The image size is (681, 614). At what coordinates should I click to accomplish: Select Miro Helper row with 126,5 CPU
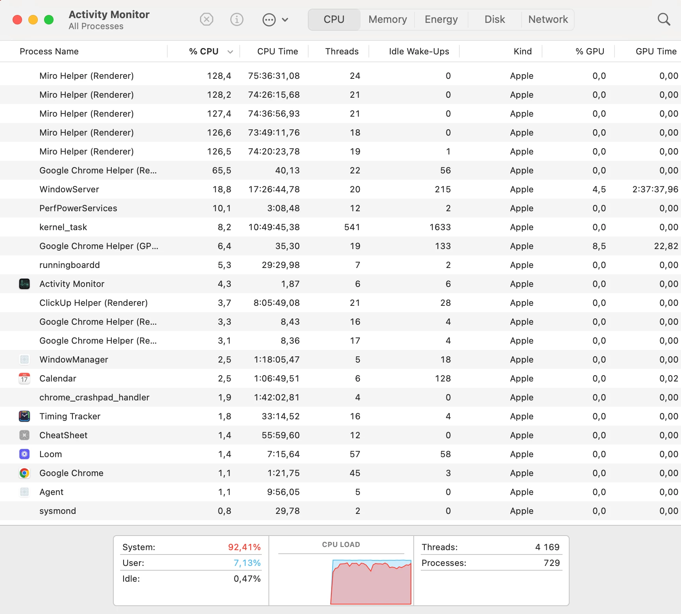pyautogui.click(x=340, y=151)
